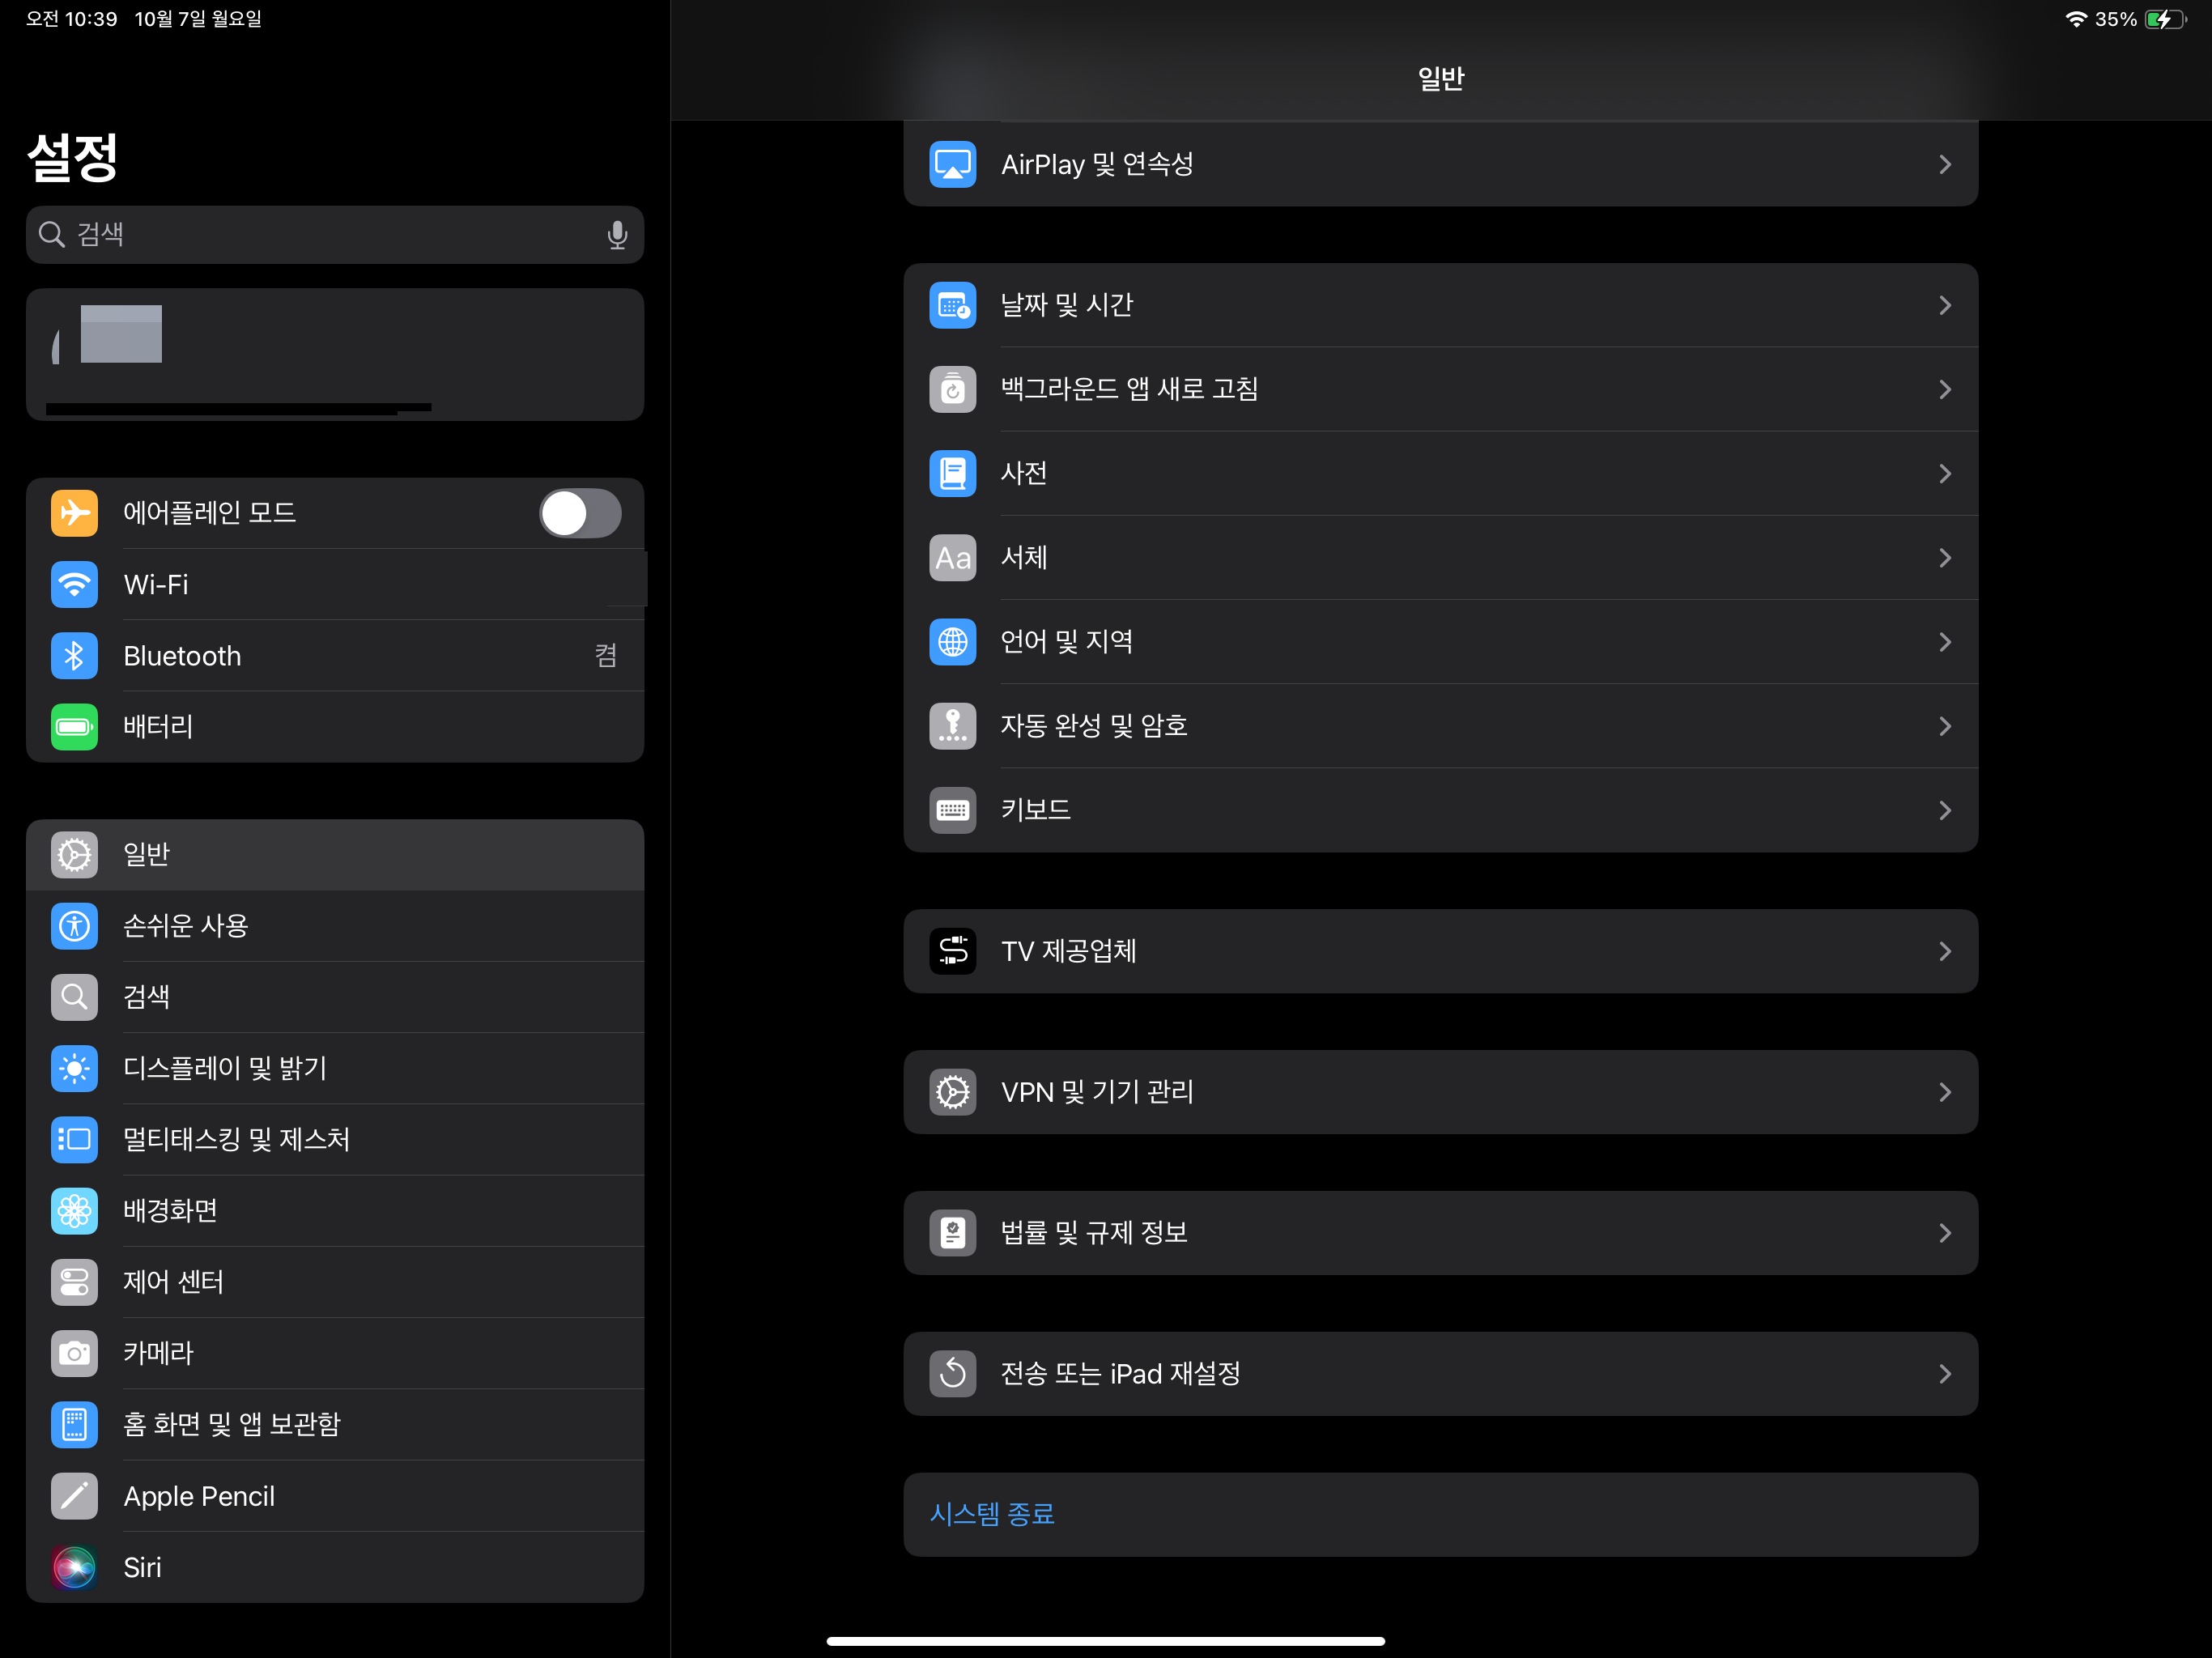Open the Apple ID profile card
2212x1658 pixels.
[x=334, y=355]
